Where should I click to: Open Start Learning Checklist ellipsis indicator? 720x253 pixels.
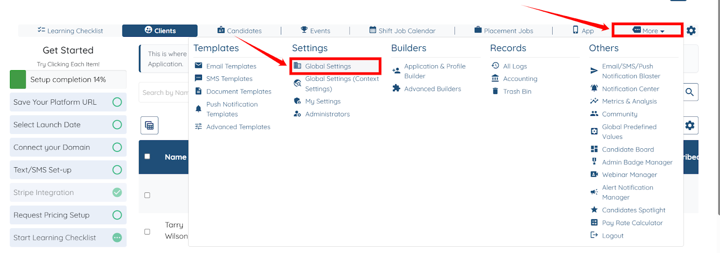coord(117,238)
